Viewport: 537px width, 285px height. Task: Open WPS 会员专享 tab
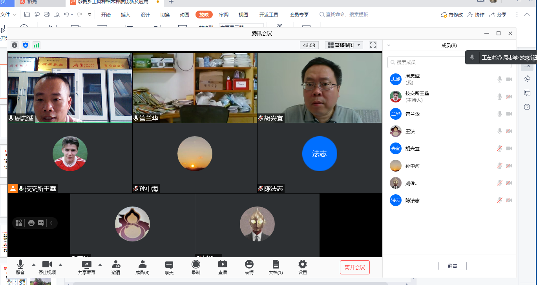pyautogui.click(x=299, y=15)
